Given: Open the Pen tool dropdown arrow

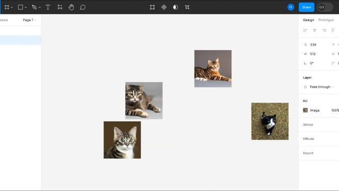Looking at the screenshot, I should 40,7.
